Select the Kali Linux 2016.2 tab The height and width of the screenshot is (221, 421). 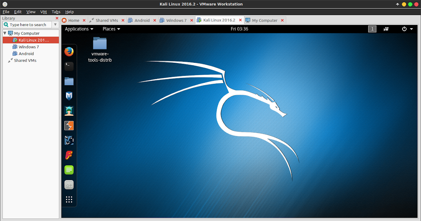[x=219, y=20]
